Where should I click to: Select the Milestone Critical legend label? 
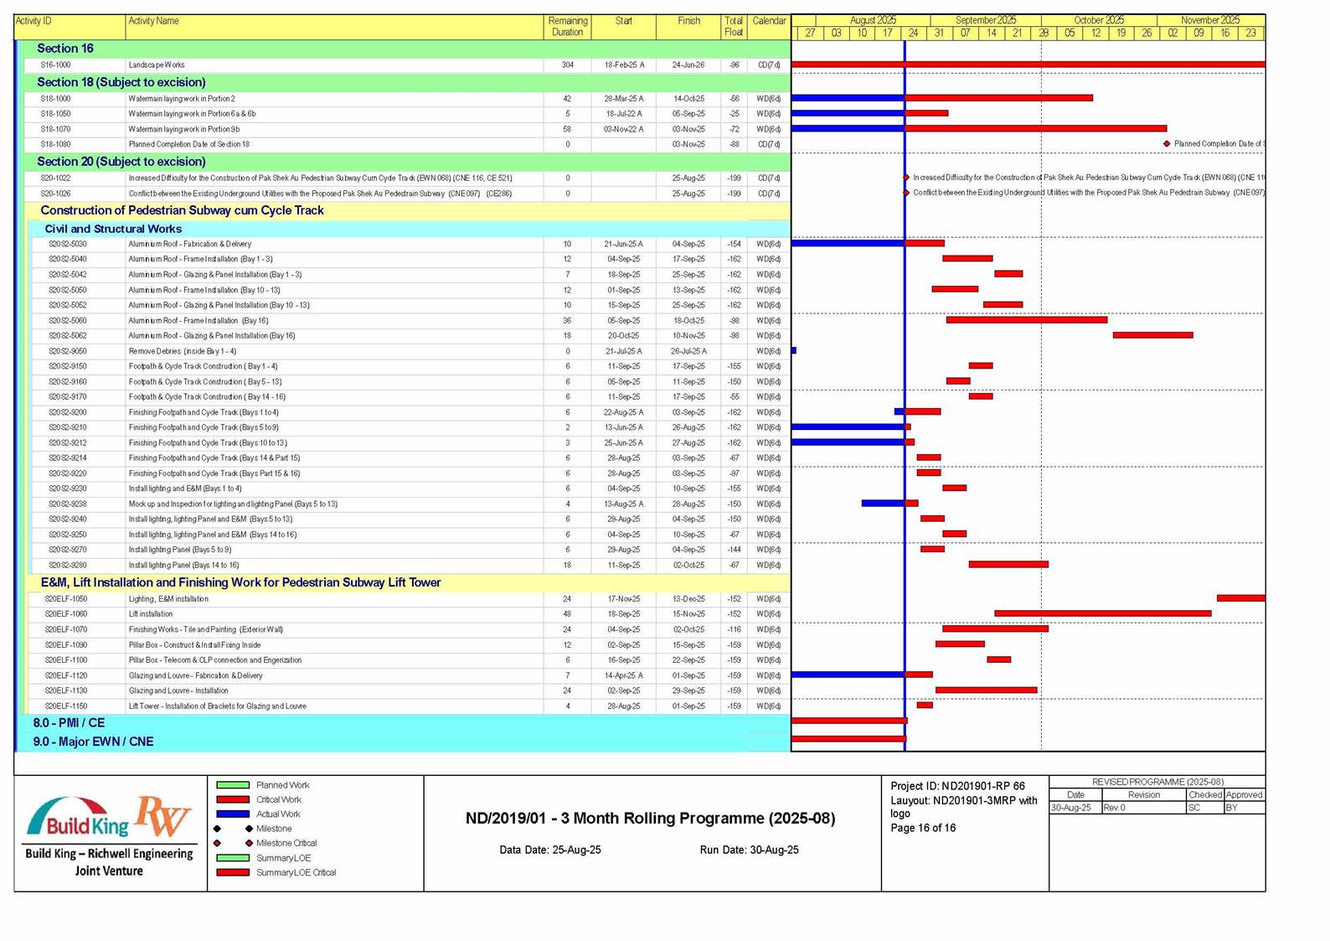pos(286,843)
